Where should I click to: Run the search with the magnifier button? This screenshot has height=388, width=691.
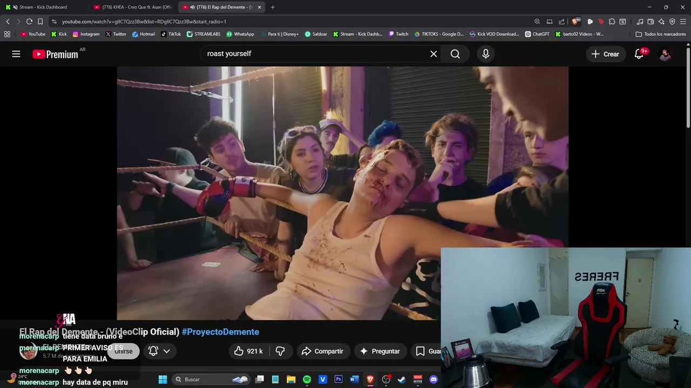click(x=455, y=54)
